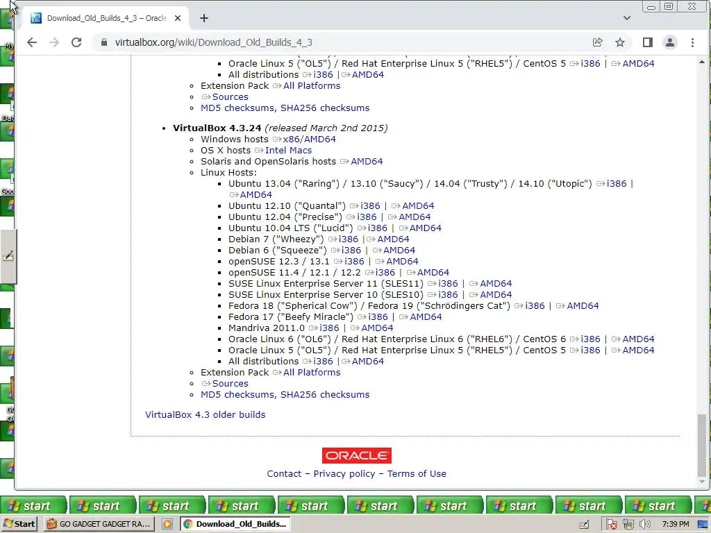Download Solaris hosts AMD64 for 4.3.24
This screenshot has height=533, width=711.
pyautogui.click(x=367, y=161)
